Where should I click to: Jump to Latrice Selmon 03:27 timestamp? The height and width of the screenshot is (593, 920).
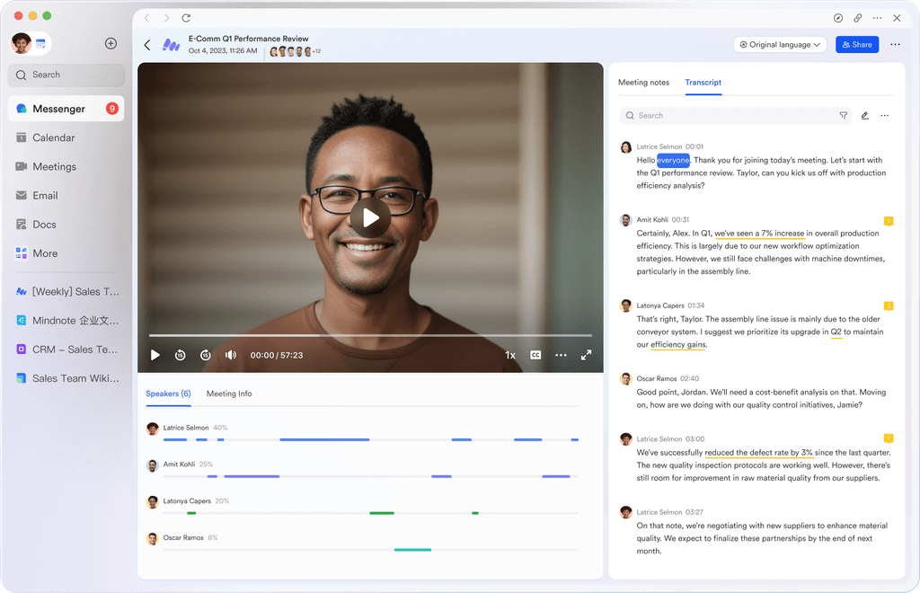694,512
